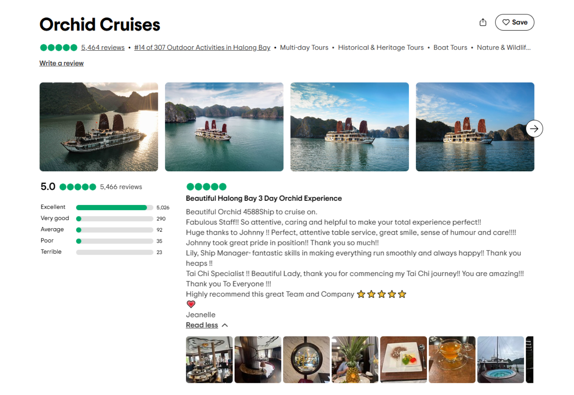Click the red heart emoji in Jeanelle's review
The height and width of the screenshot is (395, 574).
coord(191,304)
